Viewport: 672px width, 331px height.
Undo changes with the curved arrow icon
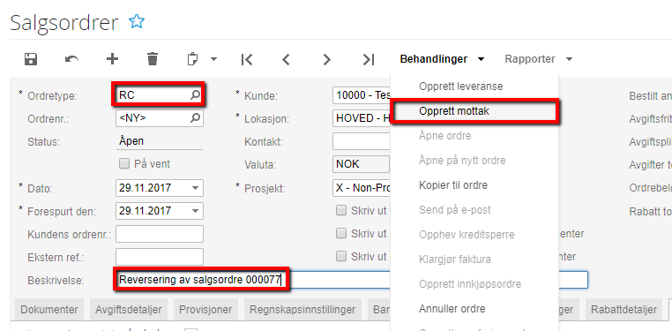[x=71, y=59]
